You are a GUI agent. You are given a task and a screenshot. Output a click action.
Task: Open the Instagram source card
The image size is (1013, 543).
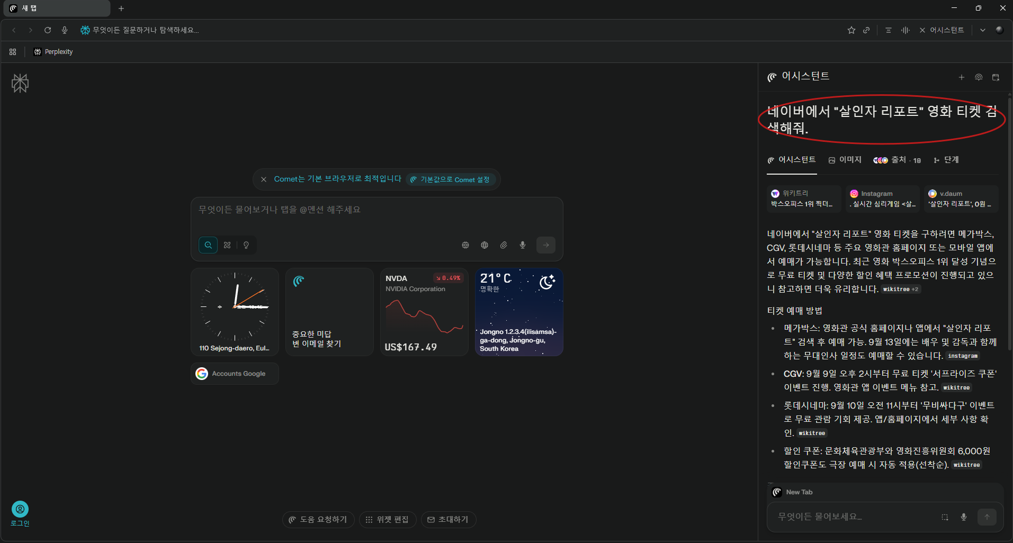(x=883, y=199)
